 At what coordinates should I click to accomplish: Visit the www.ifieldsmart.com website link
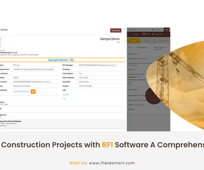point(112,163)
